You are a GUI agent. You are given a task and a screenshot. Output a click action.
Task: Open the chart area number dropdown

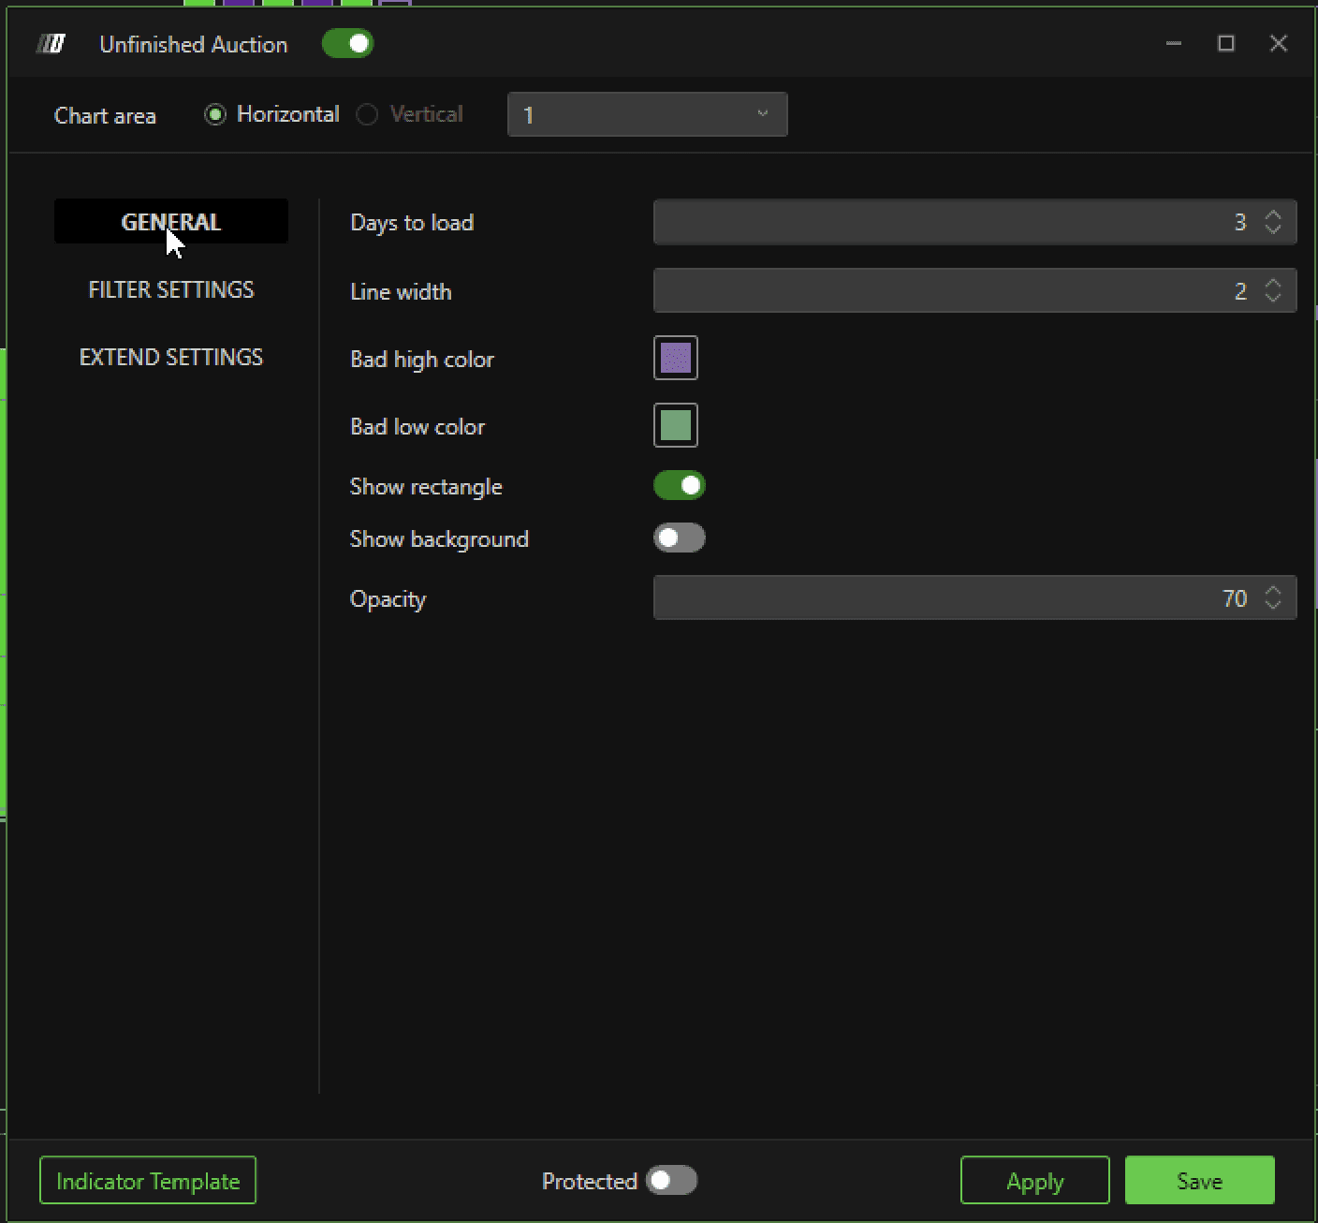coord(647,114)
